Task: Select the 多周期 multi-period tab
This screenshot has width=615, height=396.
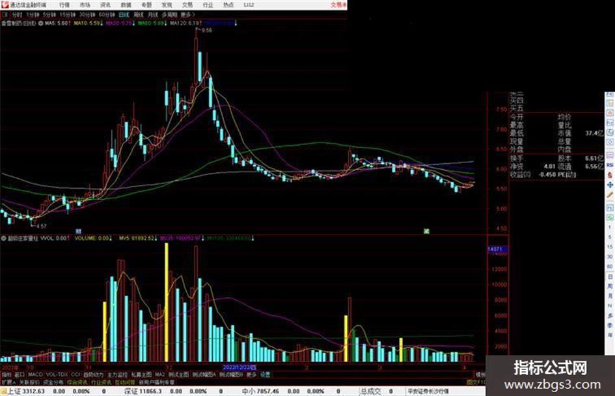Action: (169, 14)
